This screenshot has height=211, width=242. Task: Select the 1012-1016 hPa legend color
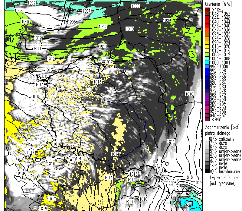click(x=207, y=50)
